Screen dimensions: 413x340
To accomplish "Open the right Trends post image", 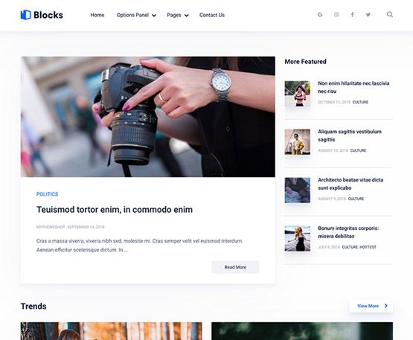I will pyautogui.click(x=302, y=331).
